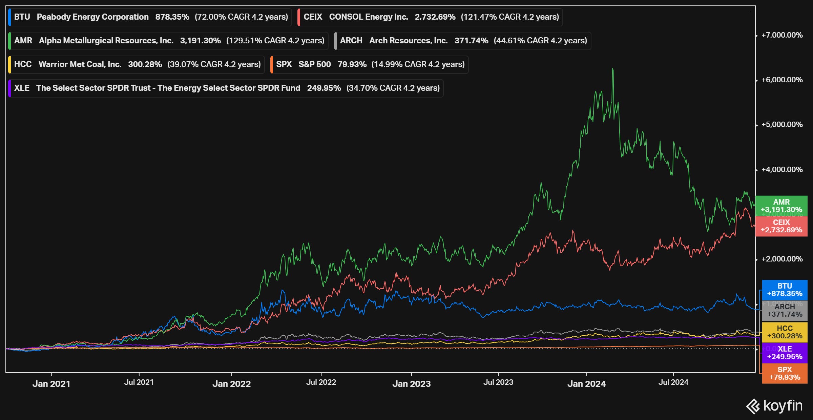Screen dimensions: 813x420
Task: Select the XLE Energy Select Sector legend chip
Action: click(x=226, y=88)
